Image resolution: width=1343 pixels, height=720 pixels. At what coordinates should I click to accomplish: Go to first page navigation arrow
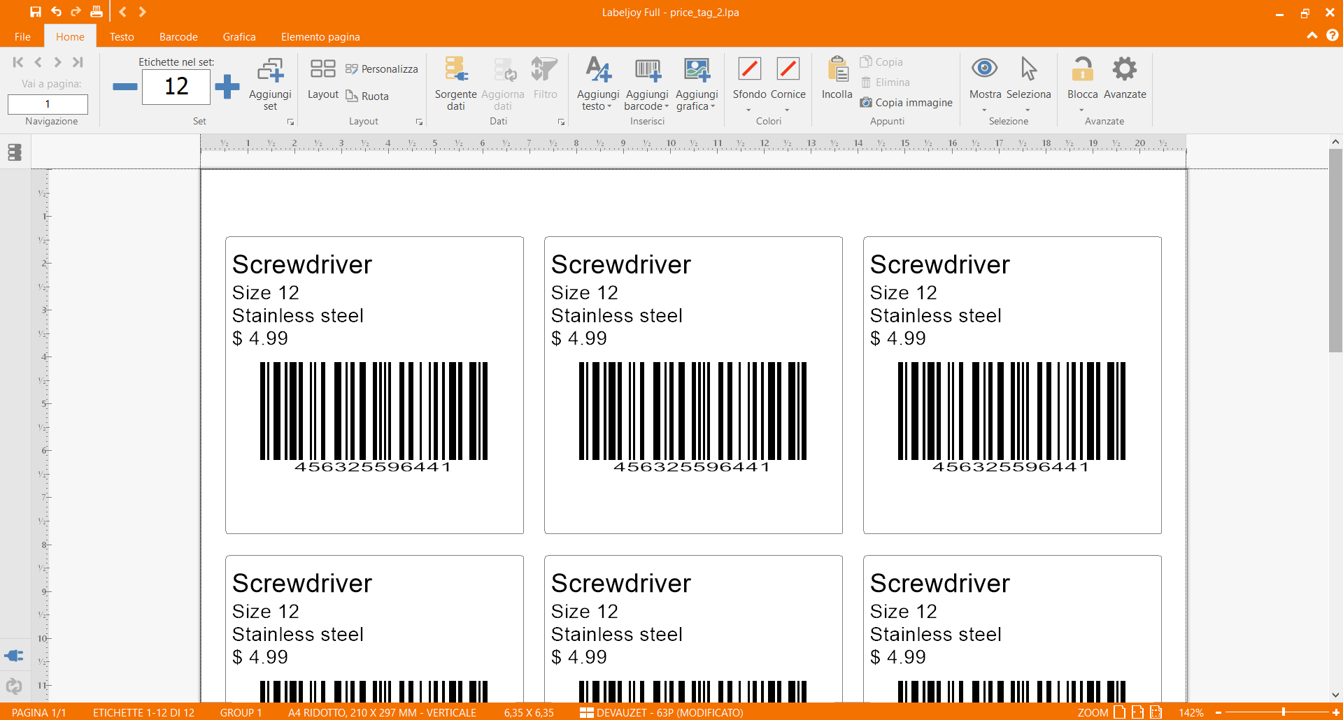(x=18, y=62)
